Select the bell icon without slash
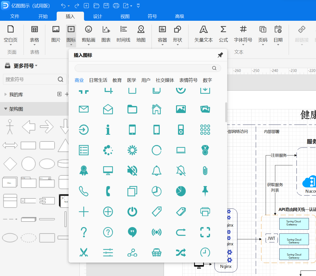This screenshot has width=316, height=276. [157, 171]
